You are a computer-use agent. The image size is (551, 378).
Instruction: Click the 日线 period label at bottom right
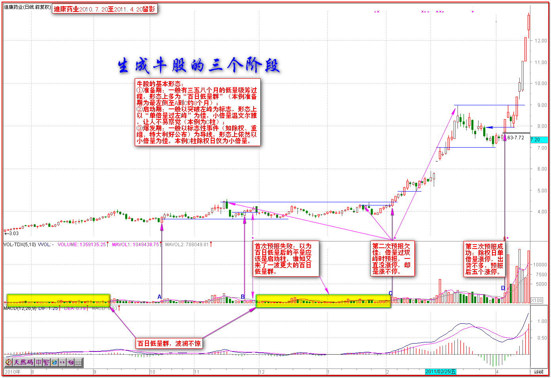pyautogui.click(x=539, y=372)
